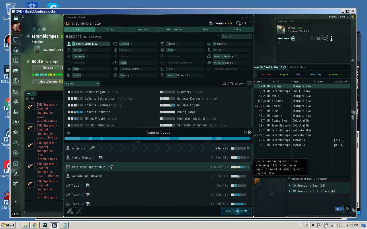The width and height of the screenshot is (367, 229).
Task: Show the Local chat member list icon
Action: (x=32, y=99)
